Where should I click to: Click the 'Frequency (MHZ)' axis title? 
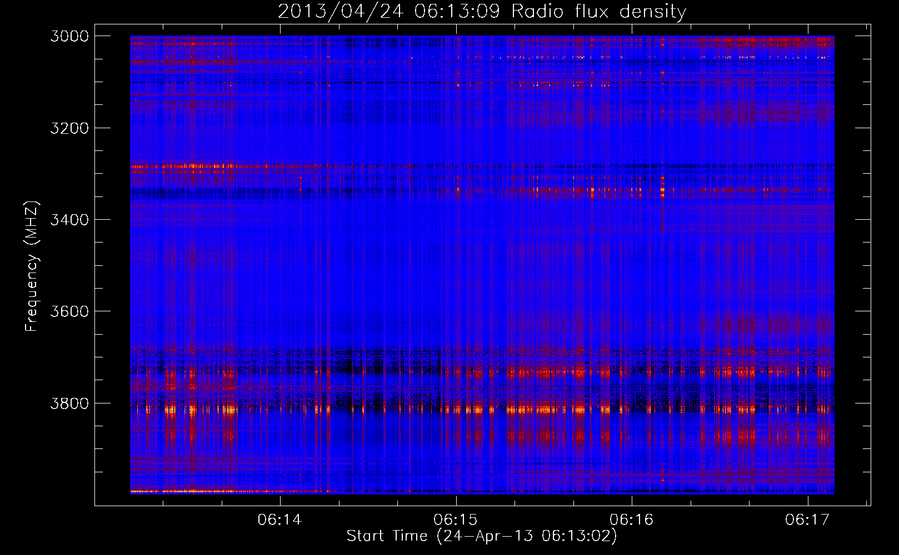[x=32, y=266]
